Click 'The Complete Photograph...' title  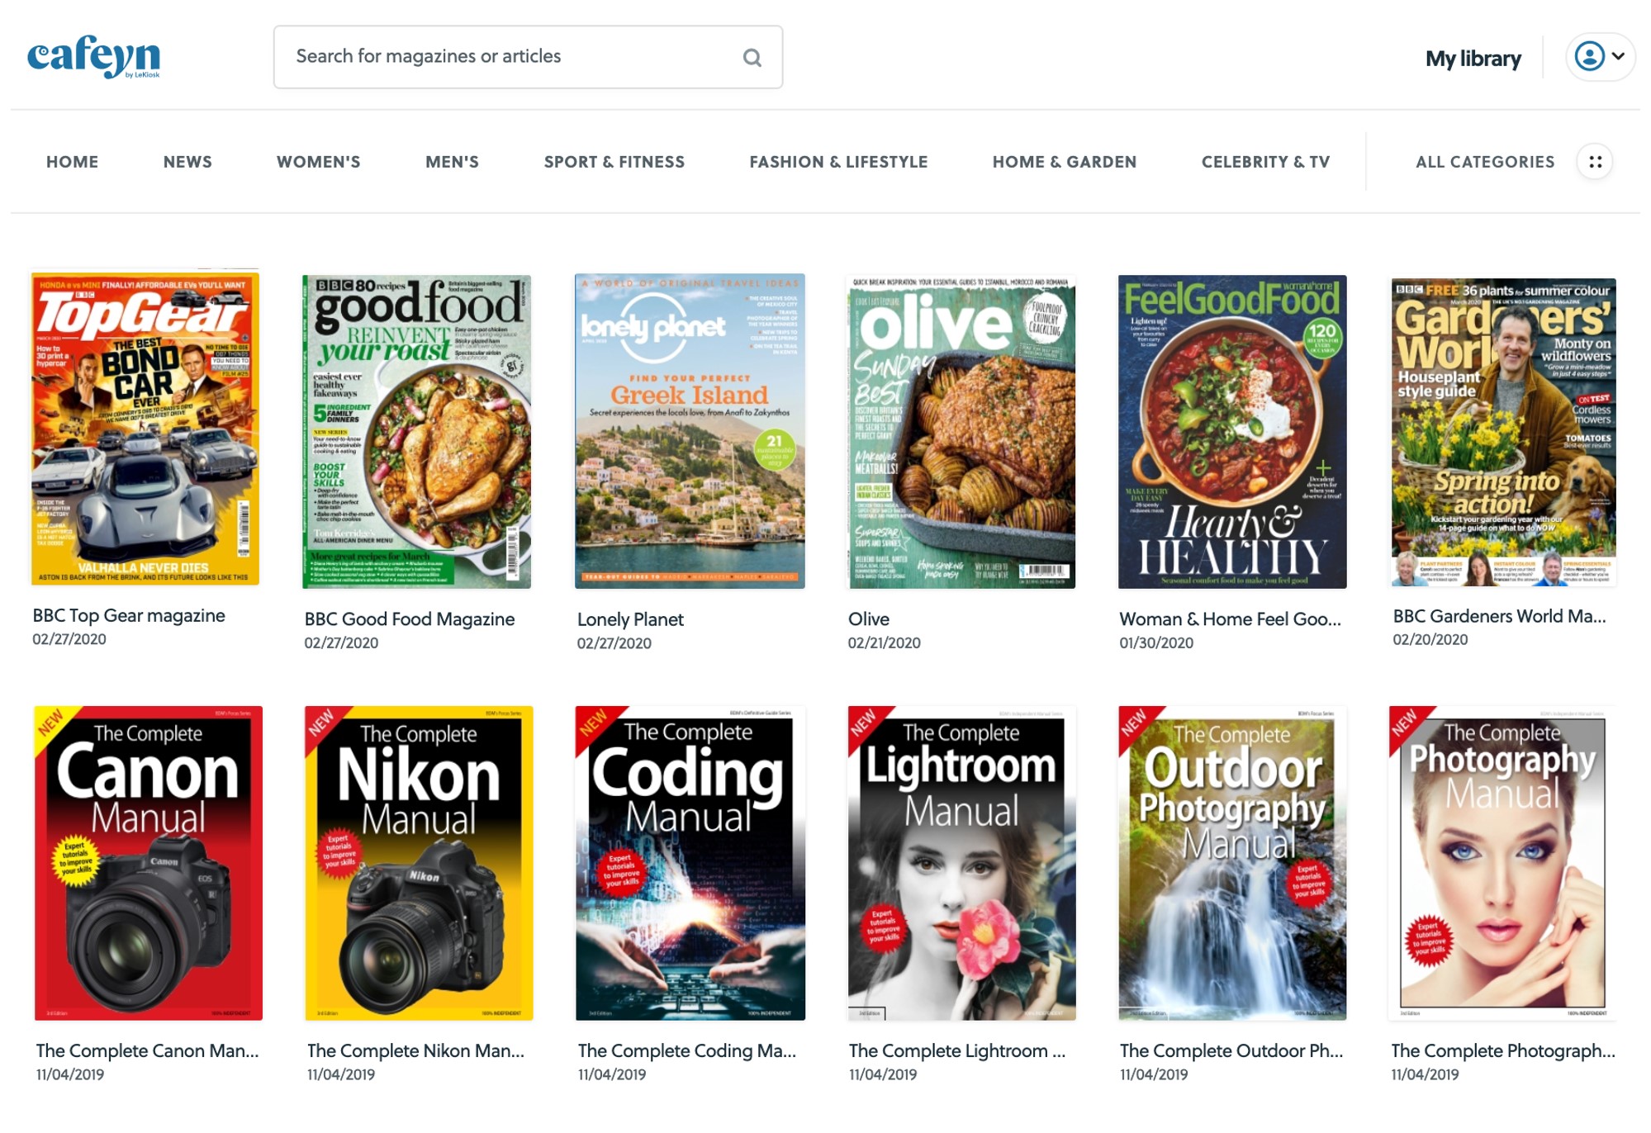click(1503, 1050)
